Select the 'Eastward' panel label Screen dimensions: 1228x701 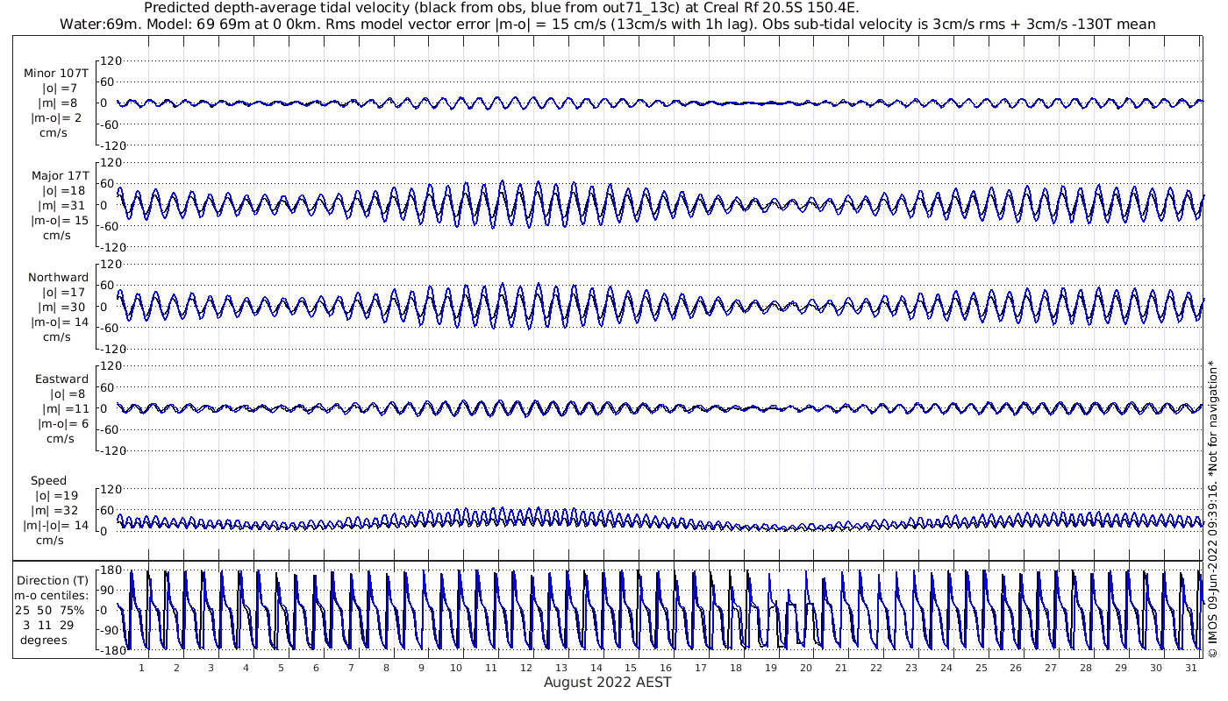61,379
